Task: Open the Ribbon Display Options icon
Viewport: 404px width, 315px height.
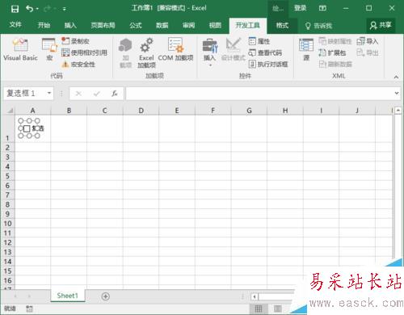Action: tap(322, 8)
